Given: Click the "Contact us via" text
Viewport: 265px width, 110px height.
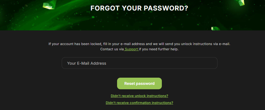Looking at the screenshot, I should 112,49.
